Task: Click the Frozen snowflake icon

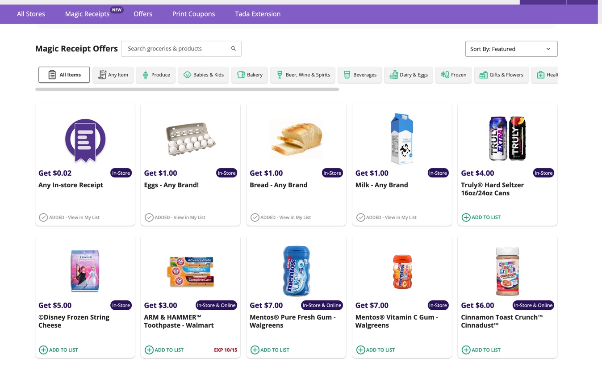Action: [x=444, y=75]
